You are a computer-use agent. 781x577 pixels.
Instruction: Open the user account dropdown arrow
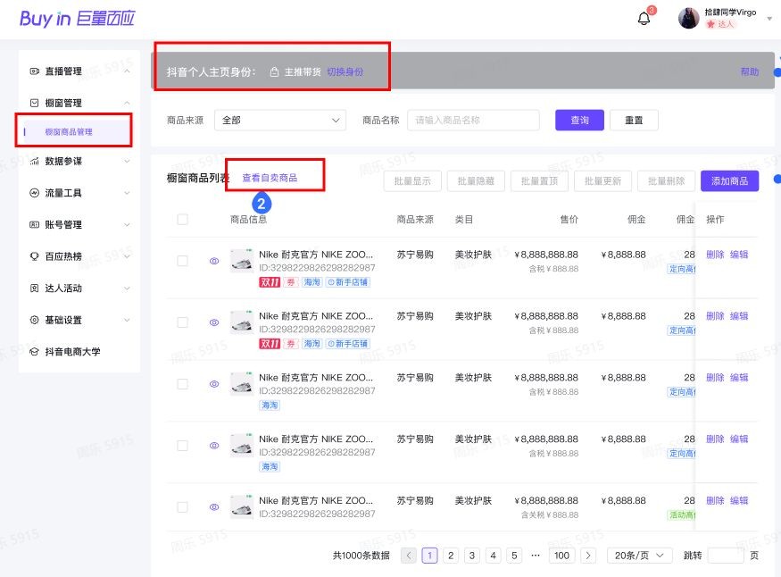click(x=769, y=19)
